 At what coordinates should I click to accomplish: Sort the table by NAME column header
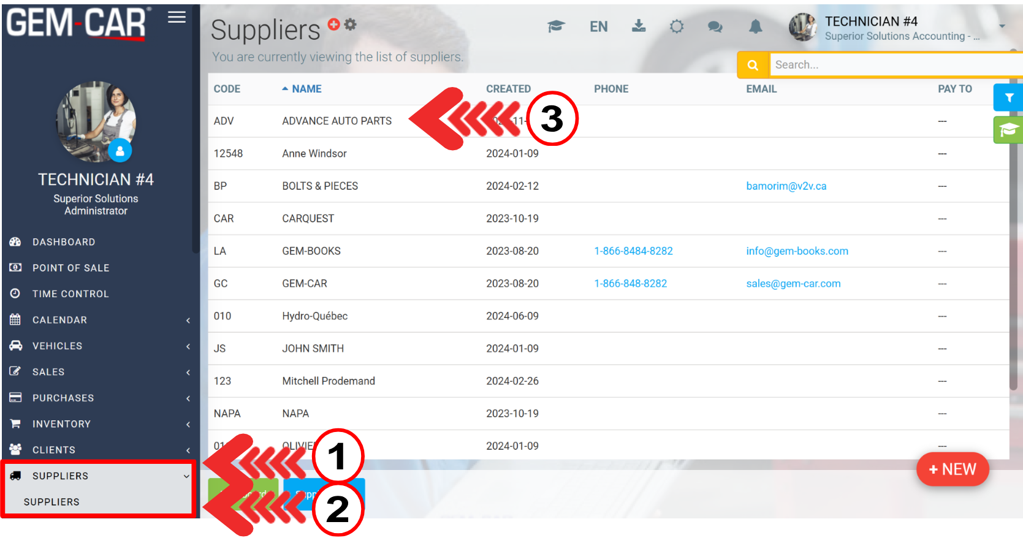306,89
